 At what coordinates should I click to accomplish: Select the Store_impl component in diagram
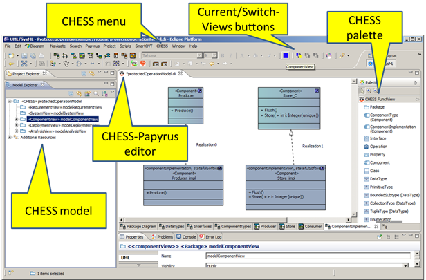(x=286, y=187)
